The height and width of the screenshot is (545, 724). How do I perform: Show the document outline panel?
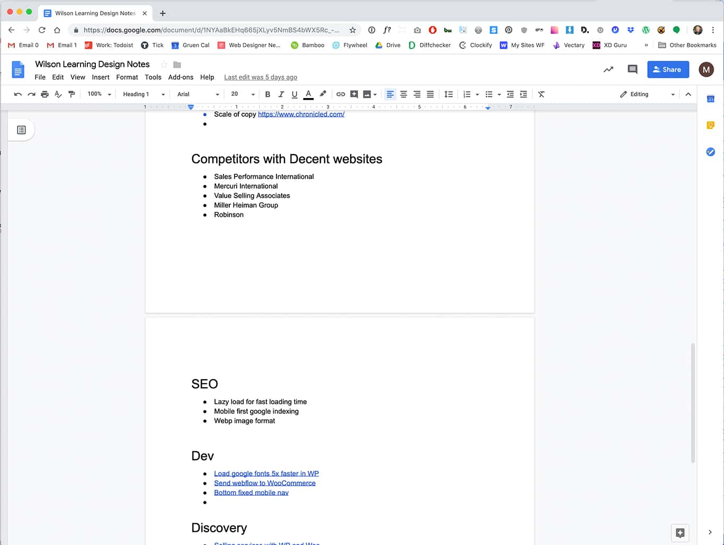(21, 130)
